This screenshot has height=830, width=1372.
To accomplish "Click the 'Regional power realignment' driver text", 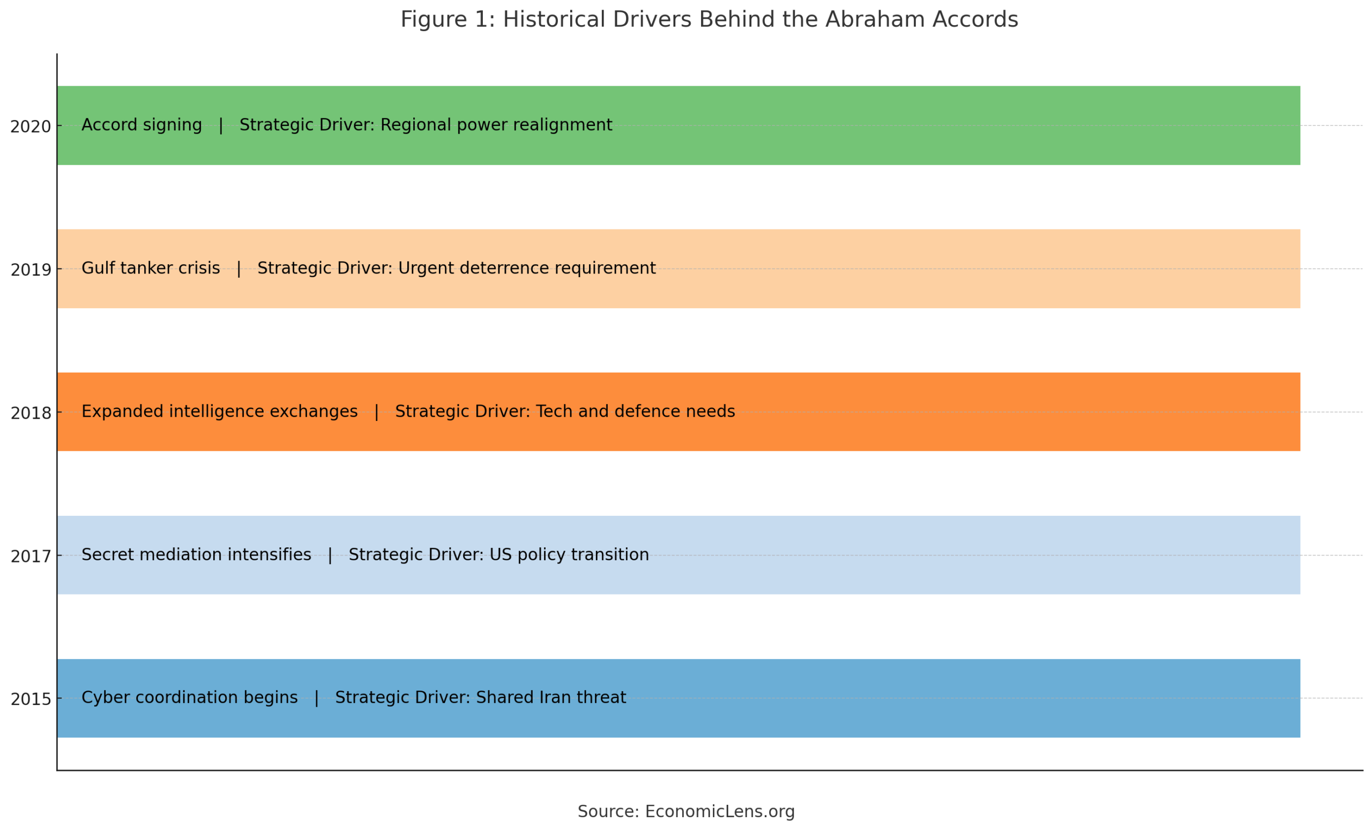I will click(x=496, y=124).
